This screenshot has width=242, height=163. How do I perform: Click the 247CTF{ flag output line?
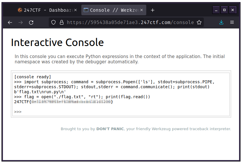coord(64,102)
